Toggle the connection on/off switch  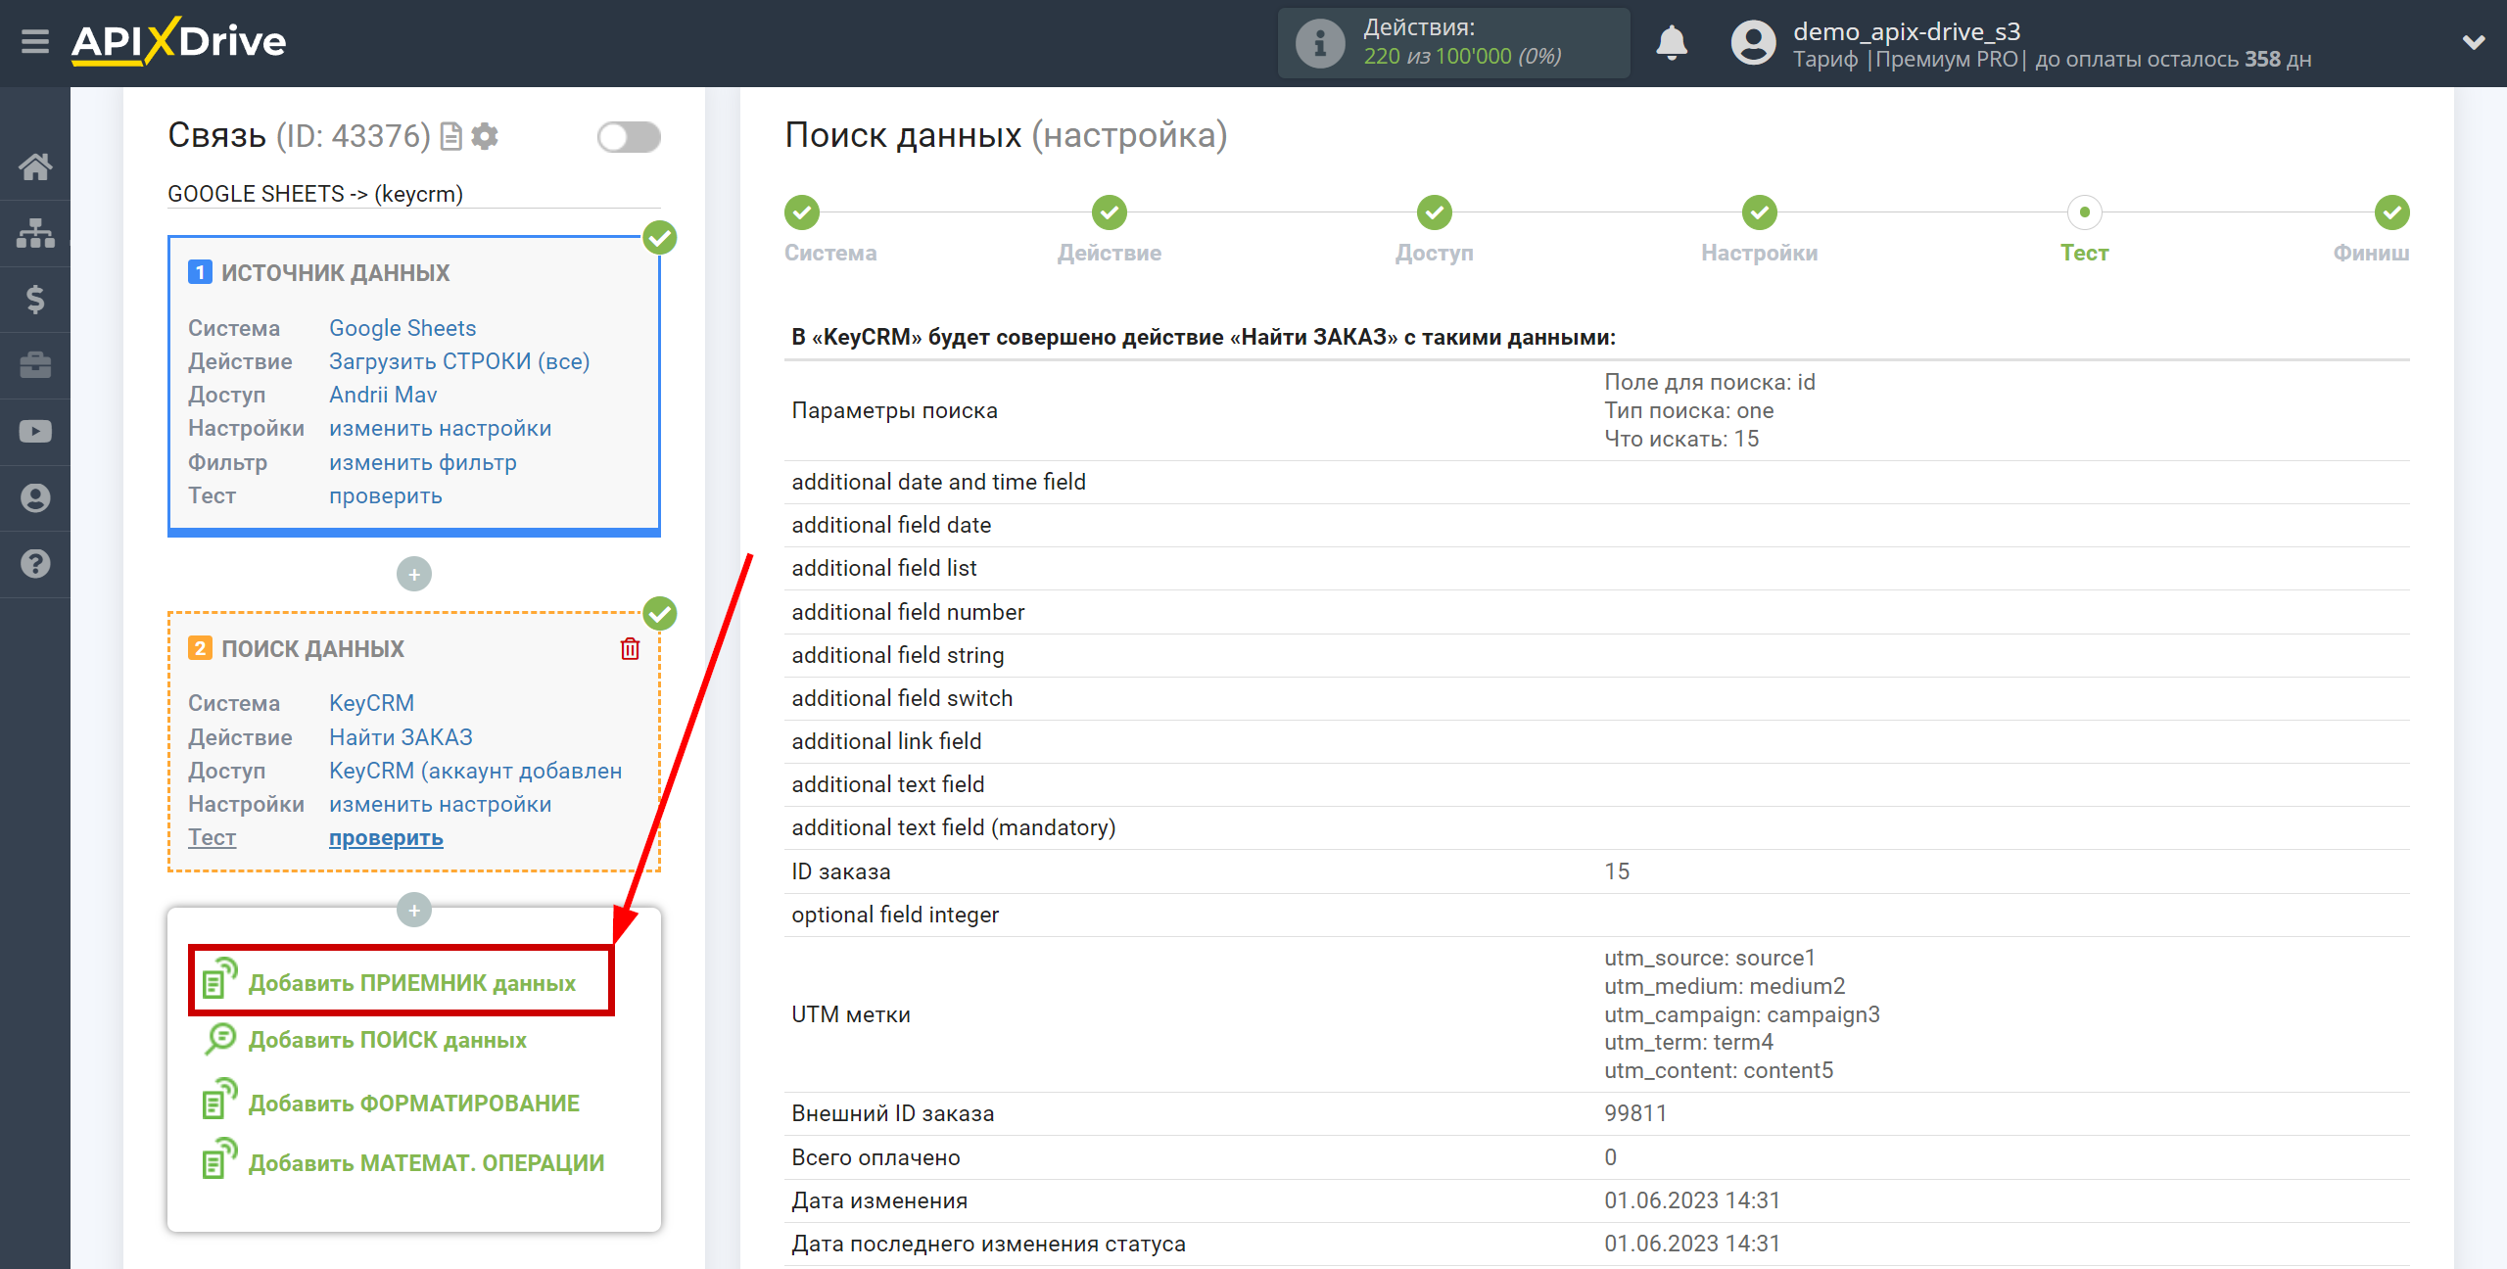click(x=629, y=137)
